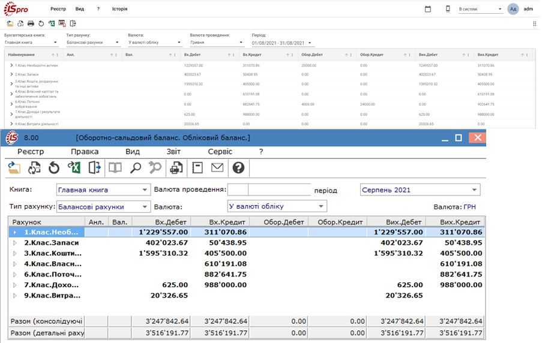Click the open folder icon in desktop toolbar
The image size is (542, 343).
click(x=14, y=168)
